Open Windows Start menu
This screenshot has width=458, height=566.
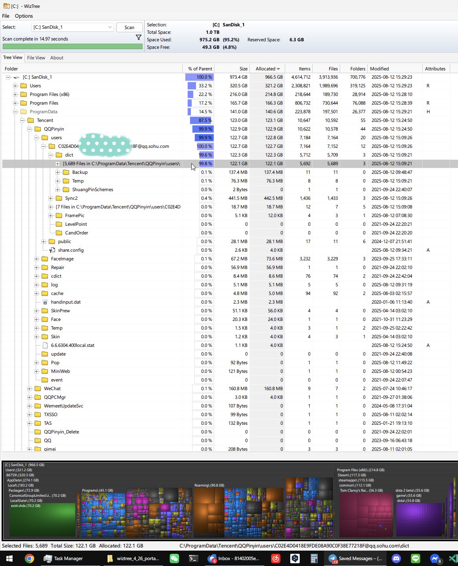9,558
